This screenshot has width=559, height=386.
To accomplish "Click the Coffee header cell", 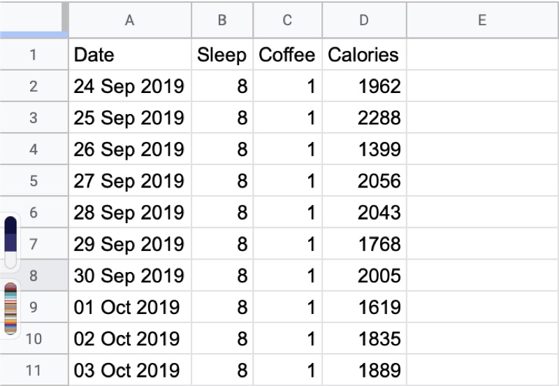I will [287, 55].
